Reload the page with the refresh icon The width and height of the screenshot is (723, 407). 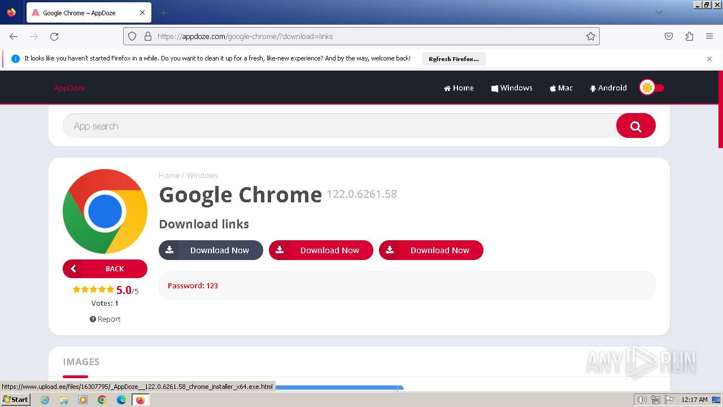54,36
